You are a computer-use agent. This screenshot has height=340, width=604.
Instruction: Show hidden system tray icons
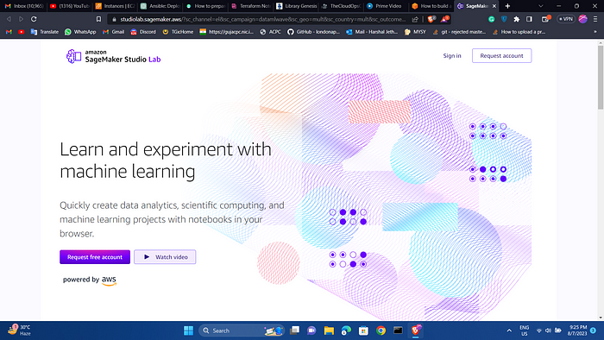pos(509,331)
